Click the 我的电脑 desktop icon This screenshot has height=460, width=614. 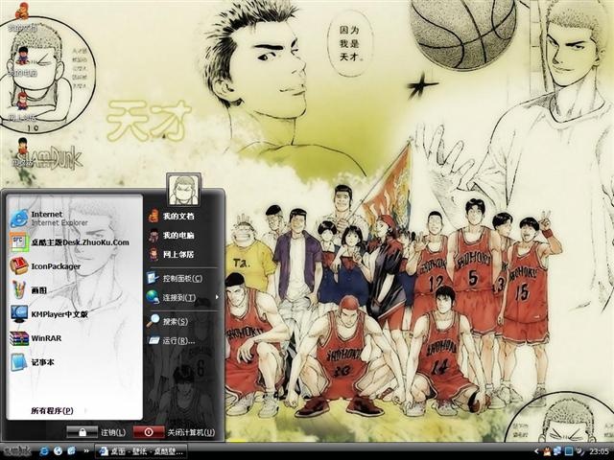(23, 61)
